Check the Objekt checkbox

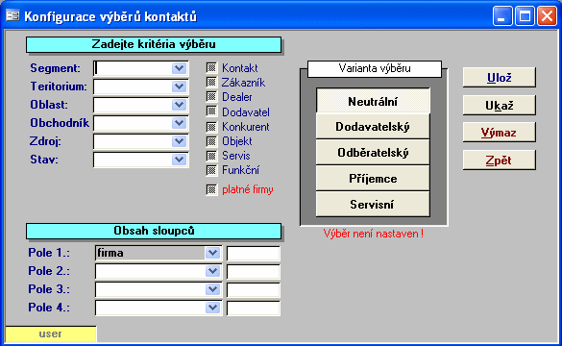(211, 141)
